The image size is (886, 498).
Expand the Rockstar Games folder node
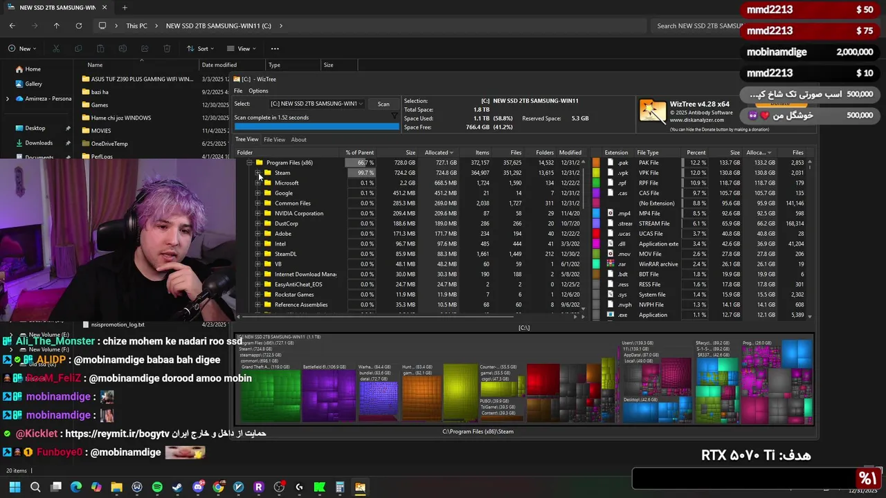(x=257, y=295)
